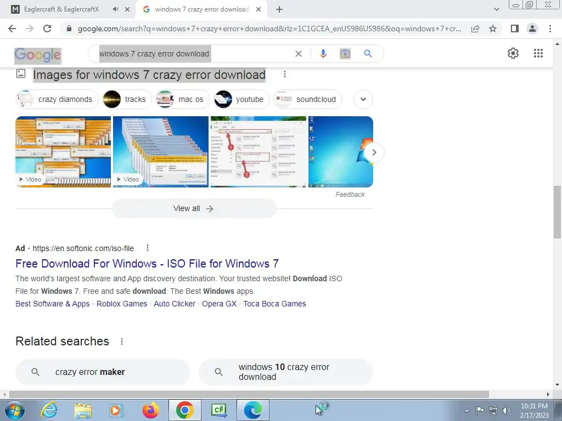
Task: Select the youtube filter chip
Action: pos(241,99)
